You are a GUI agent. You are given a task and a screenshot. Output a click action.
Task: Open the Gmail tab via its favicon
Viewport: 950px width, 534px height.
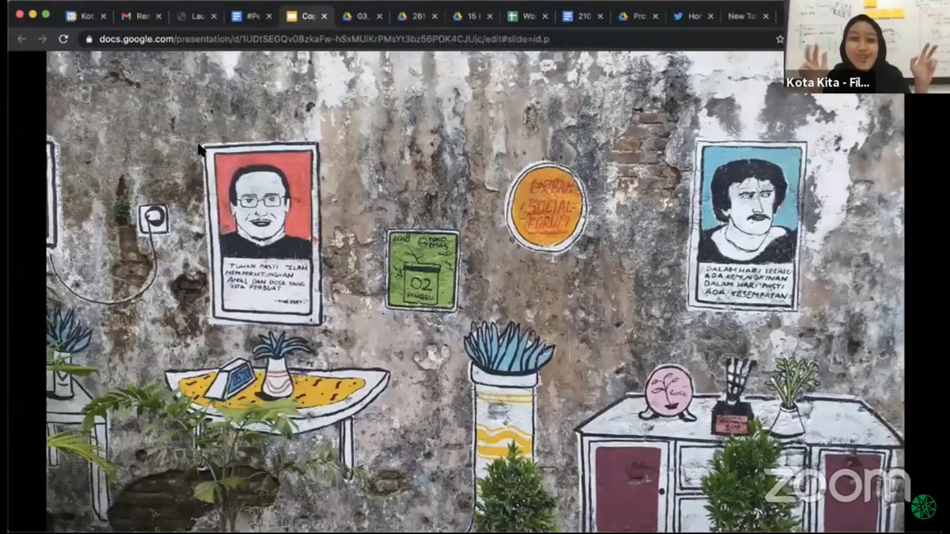click(x=126, y=15)
